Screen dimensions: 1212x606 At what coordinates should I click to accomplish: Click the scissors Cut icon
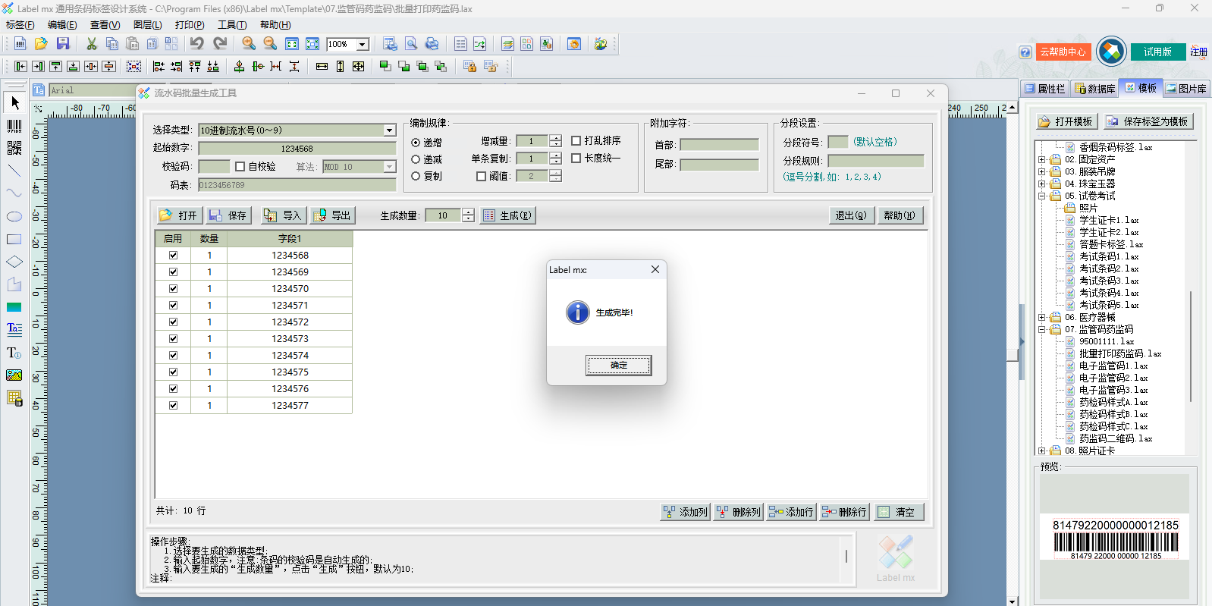92,44
